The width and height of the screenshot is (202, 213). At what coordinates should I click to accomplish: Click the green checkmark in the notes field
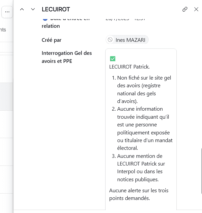click(112, 59)
